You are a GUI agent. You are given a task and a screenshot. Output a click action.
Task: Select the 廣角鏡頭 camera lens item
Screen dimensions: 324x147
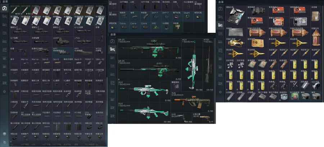click(x=258, y=11)
